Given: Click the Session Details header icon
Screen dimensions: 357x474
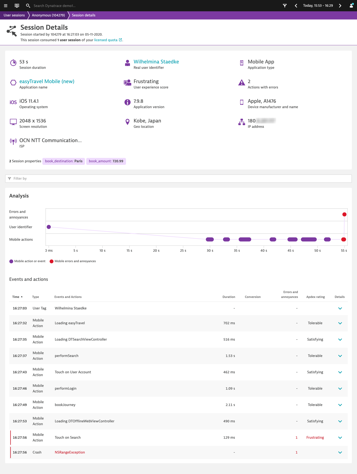Looking at the screenshot, I should (12, 31).
